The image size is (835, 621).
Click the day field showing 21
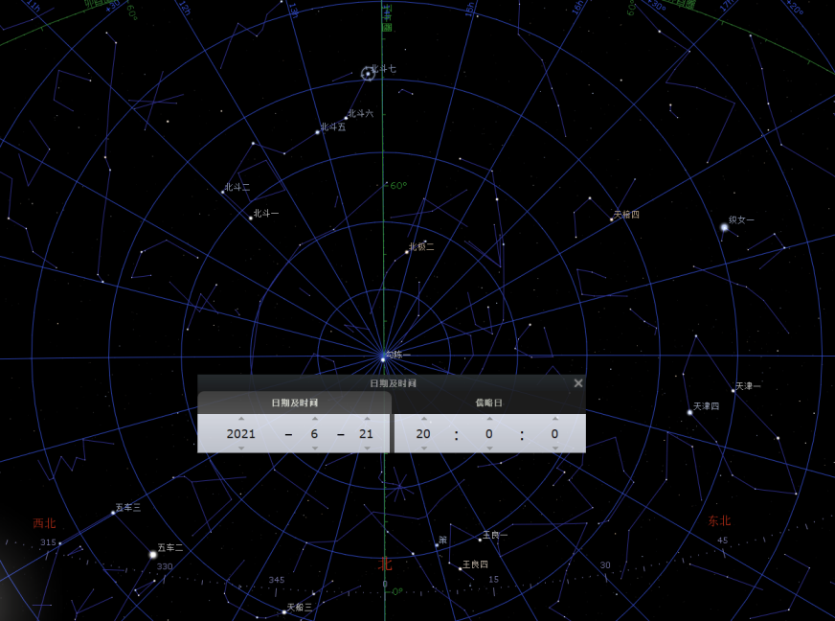click(x=366, y=434)
